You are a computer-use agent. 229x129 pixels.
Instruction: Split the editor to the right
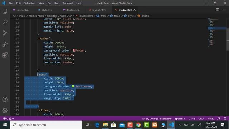click(x=218, y=10)
